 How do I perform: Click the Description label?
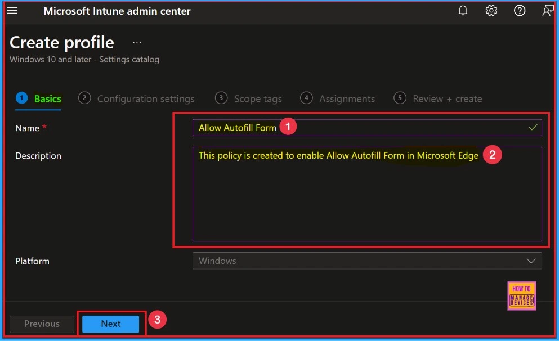[x=38, y=156]
